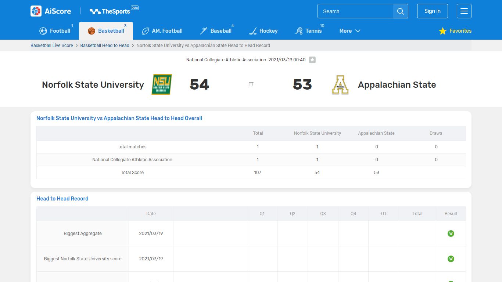Click the American football icon
The width and height of the screenshot is (502, 282).
[146, 31]
